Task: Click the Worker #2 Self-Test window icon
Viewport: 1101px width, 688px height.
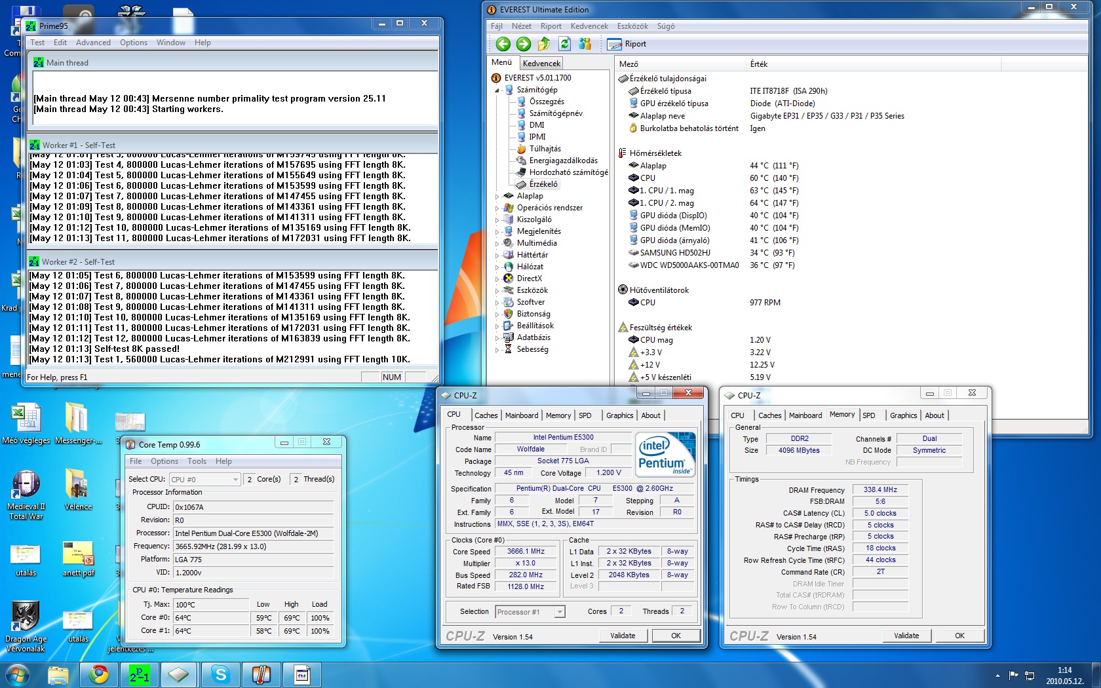Action: (x=34, y=261)
